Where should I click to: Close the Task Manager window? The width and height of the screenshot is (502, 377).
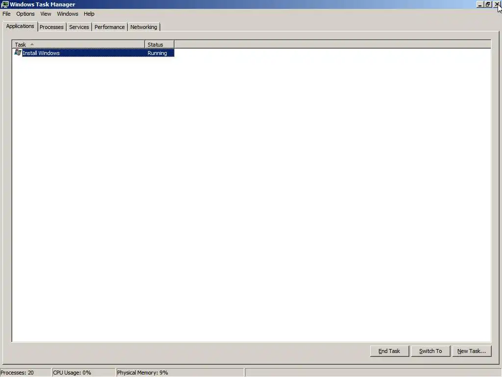[x=497, y=4]
